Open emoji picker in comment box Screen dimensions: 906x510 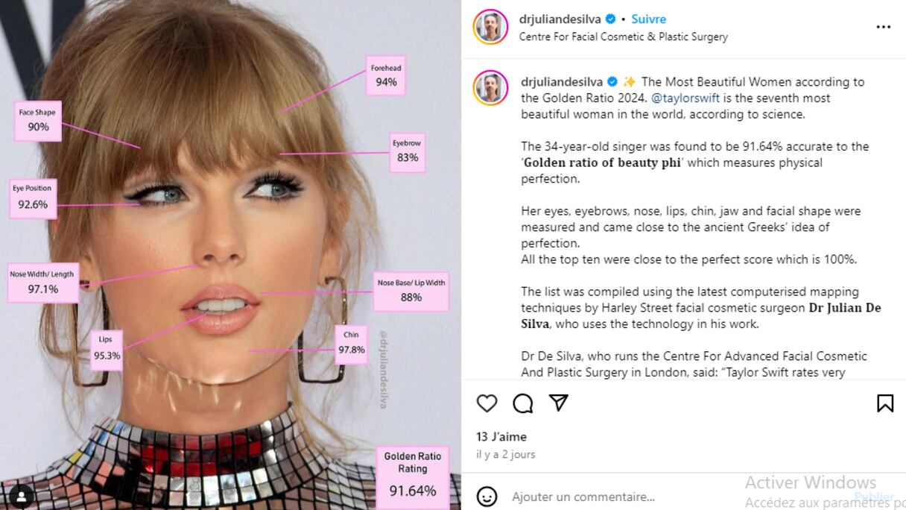[x=487, y=497]
